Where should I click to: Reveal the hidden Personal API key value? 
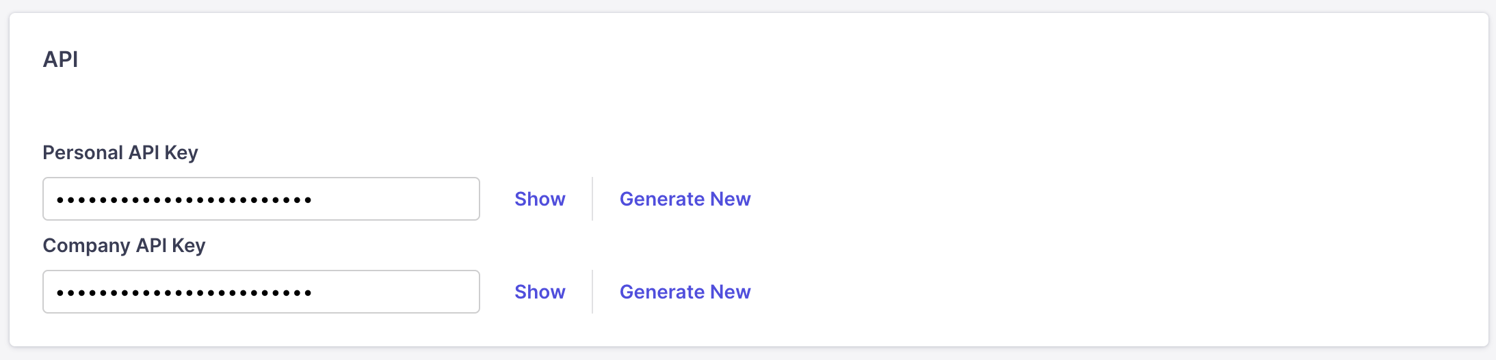point(540,199)
